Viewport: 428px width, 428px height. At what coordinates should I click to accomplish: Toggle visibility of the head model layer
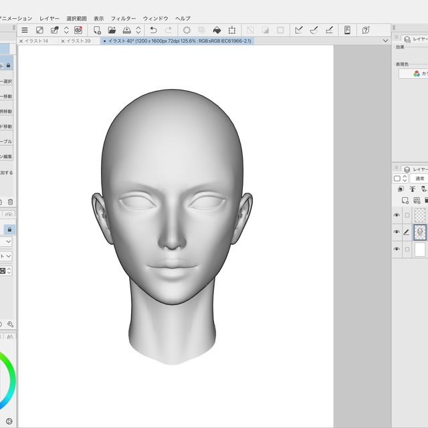click(x=397, y=232)
